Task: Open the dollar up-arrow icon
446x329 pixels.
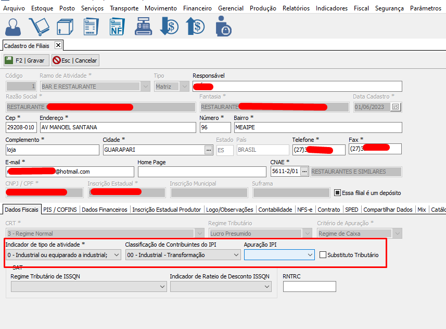Action: coord(195,27)
